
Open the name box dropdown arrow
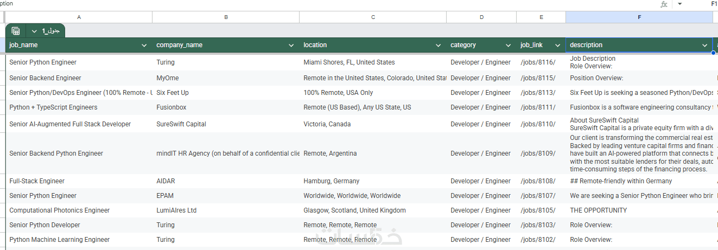click(680, 4)
